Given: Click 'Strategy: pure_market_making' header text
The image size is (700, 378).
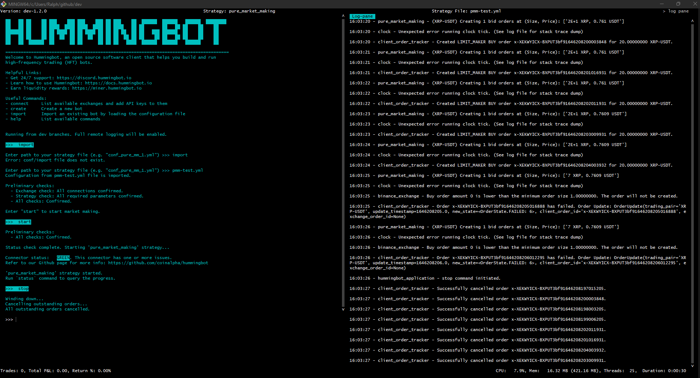Looking at the screenshot, I should pyautogui.click(x=239, y=11).
